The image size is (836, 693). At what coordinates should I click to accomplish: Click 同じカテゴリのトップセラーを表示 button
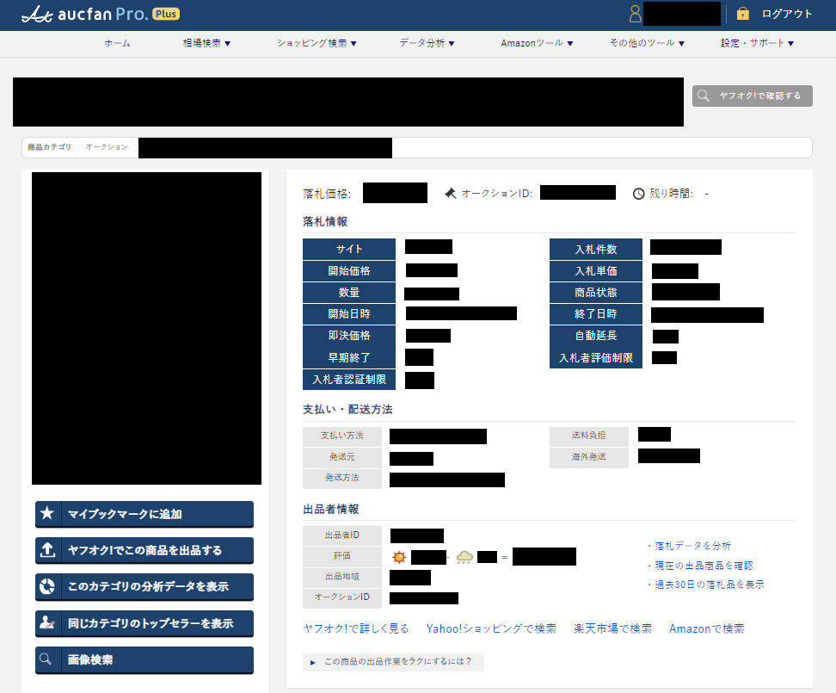144,623
